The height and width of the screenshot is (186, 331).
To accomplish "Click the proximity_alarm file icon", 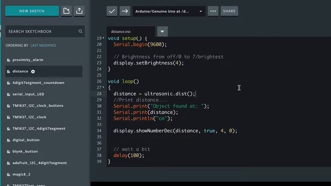I will point(8,60).
